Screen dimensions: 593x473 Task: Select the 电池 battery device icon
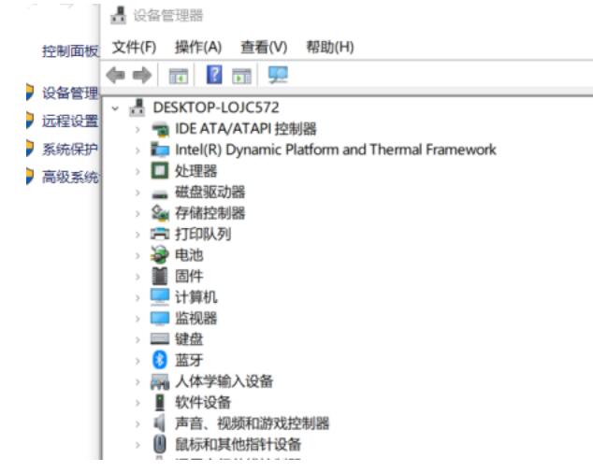pos(159,255)
